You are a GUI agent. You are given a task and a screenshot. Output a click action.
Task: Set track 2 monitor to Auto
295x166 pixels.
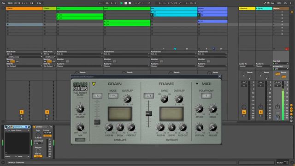pos(49,61)
